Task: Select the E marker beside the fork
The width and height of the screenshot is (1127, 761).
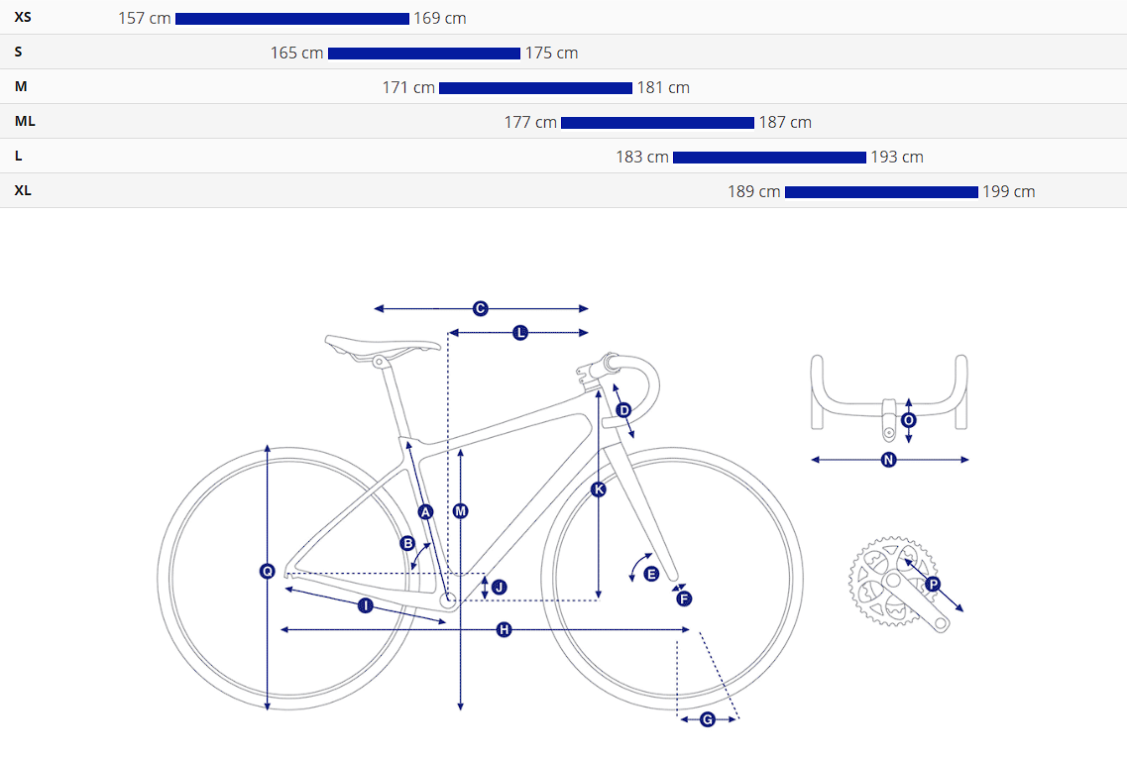Action: [651, 574]
